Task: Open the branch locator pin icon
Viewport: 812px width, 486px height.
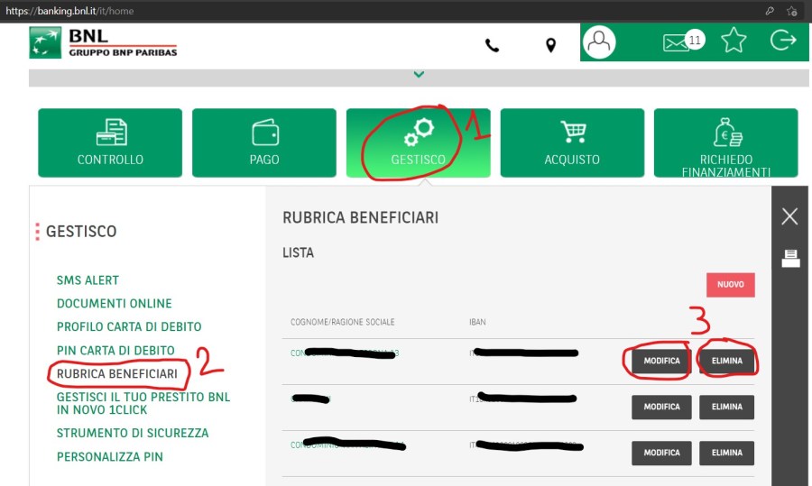Action: (x=550, y=45)
